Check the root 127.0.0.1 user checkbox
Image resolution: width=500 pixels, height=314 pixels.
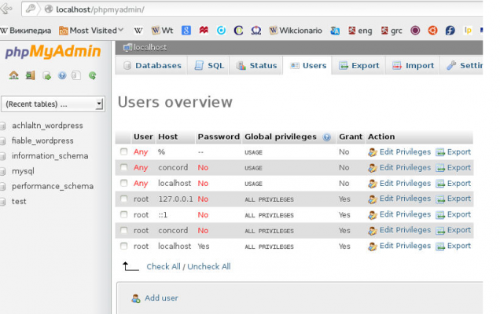pyautogui.click(x=123, y=199)
